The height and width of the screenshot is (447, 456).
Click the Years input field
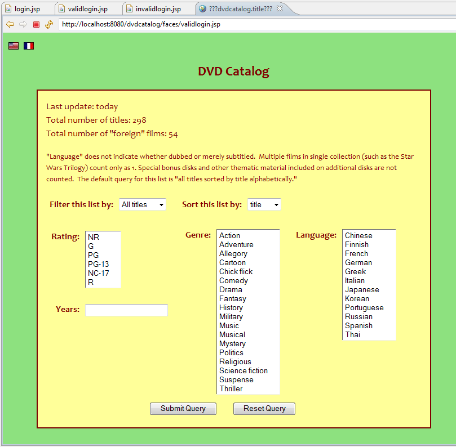126,310
